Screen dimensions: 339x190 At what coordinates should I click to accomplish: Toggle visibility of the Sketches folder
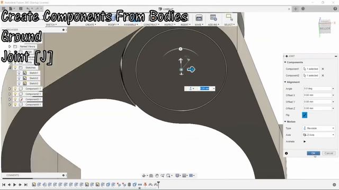(x=15, y=68)
